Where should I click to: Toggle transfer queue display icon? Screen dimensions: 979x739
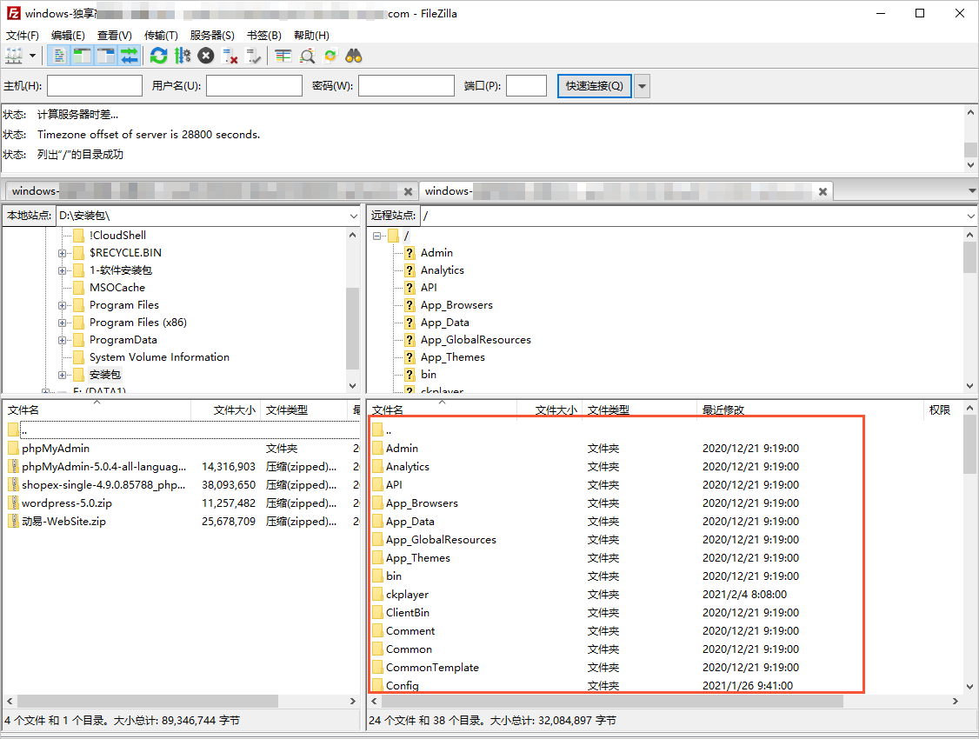coord(130,57)
